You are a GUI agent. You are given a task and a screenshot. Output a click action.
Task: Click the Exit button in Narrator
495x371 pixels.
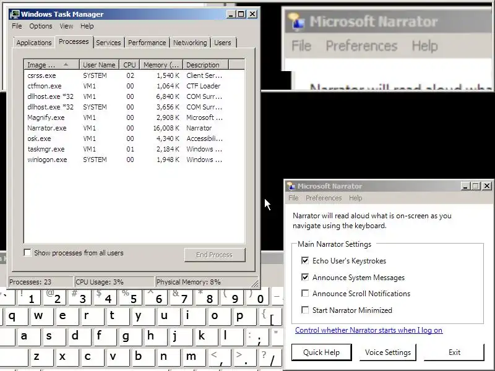(x=454, y=352)
